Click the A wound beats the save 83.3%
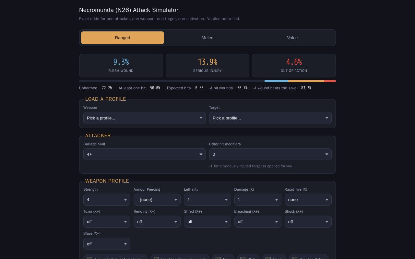The width and height of the screenshot is (415, 259). (x=283, y=88)
